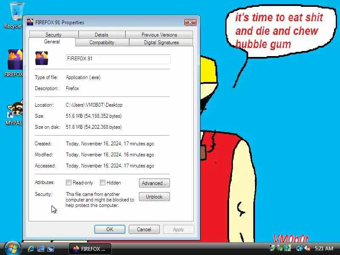340x255 pixels.
Task: Click the Accessed date value
Action: coord(110,166)
